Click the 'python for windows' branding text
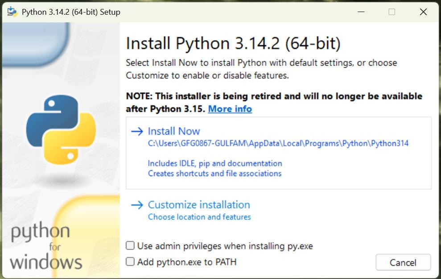Screen dimensions: 441x279 click(46, 246)
